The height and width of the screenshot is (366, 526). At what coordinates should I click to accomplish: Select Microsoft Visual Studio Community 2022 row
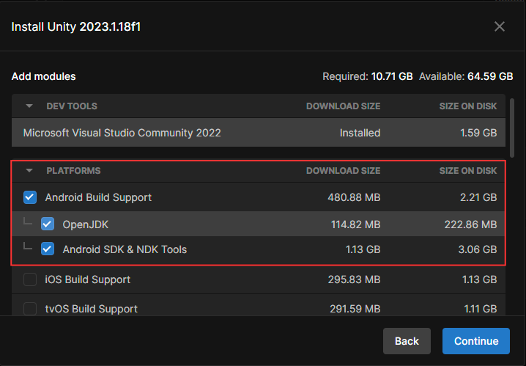point(122,133)
